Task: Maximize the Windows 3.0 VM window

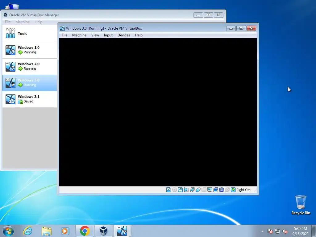Action: tap(241, 28)
